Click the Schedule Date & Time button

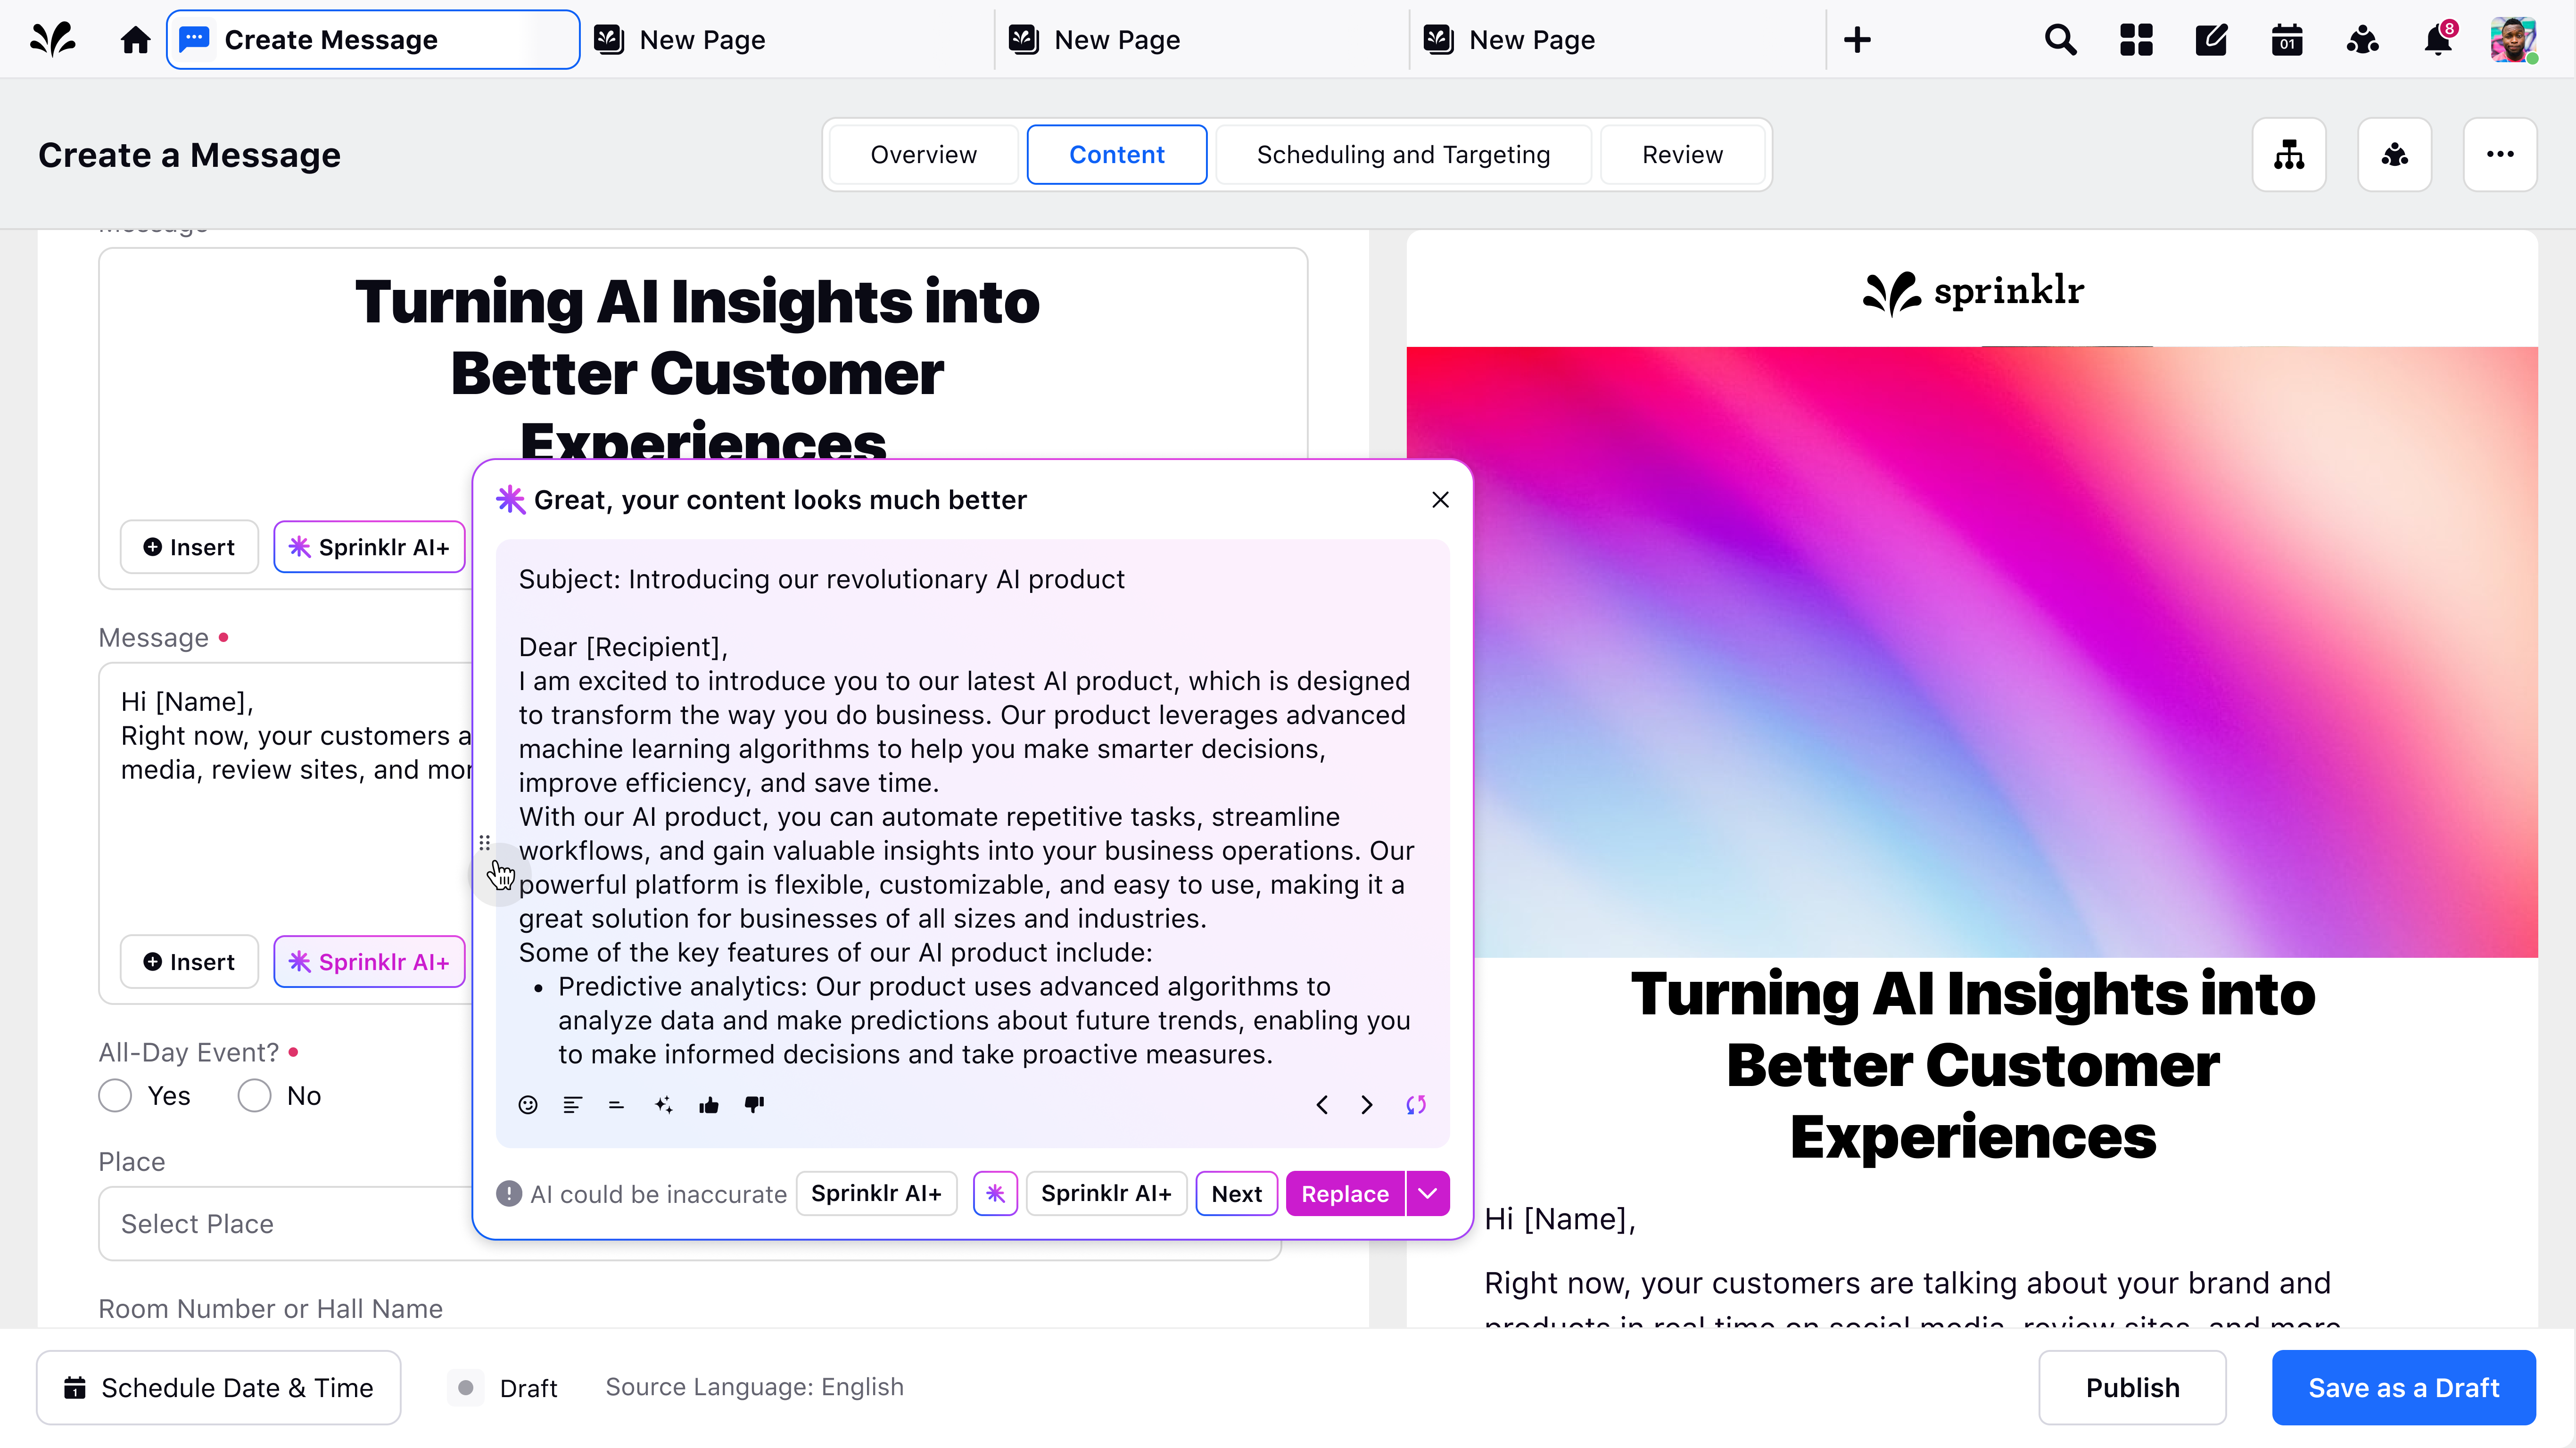[219, 1388]
